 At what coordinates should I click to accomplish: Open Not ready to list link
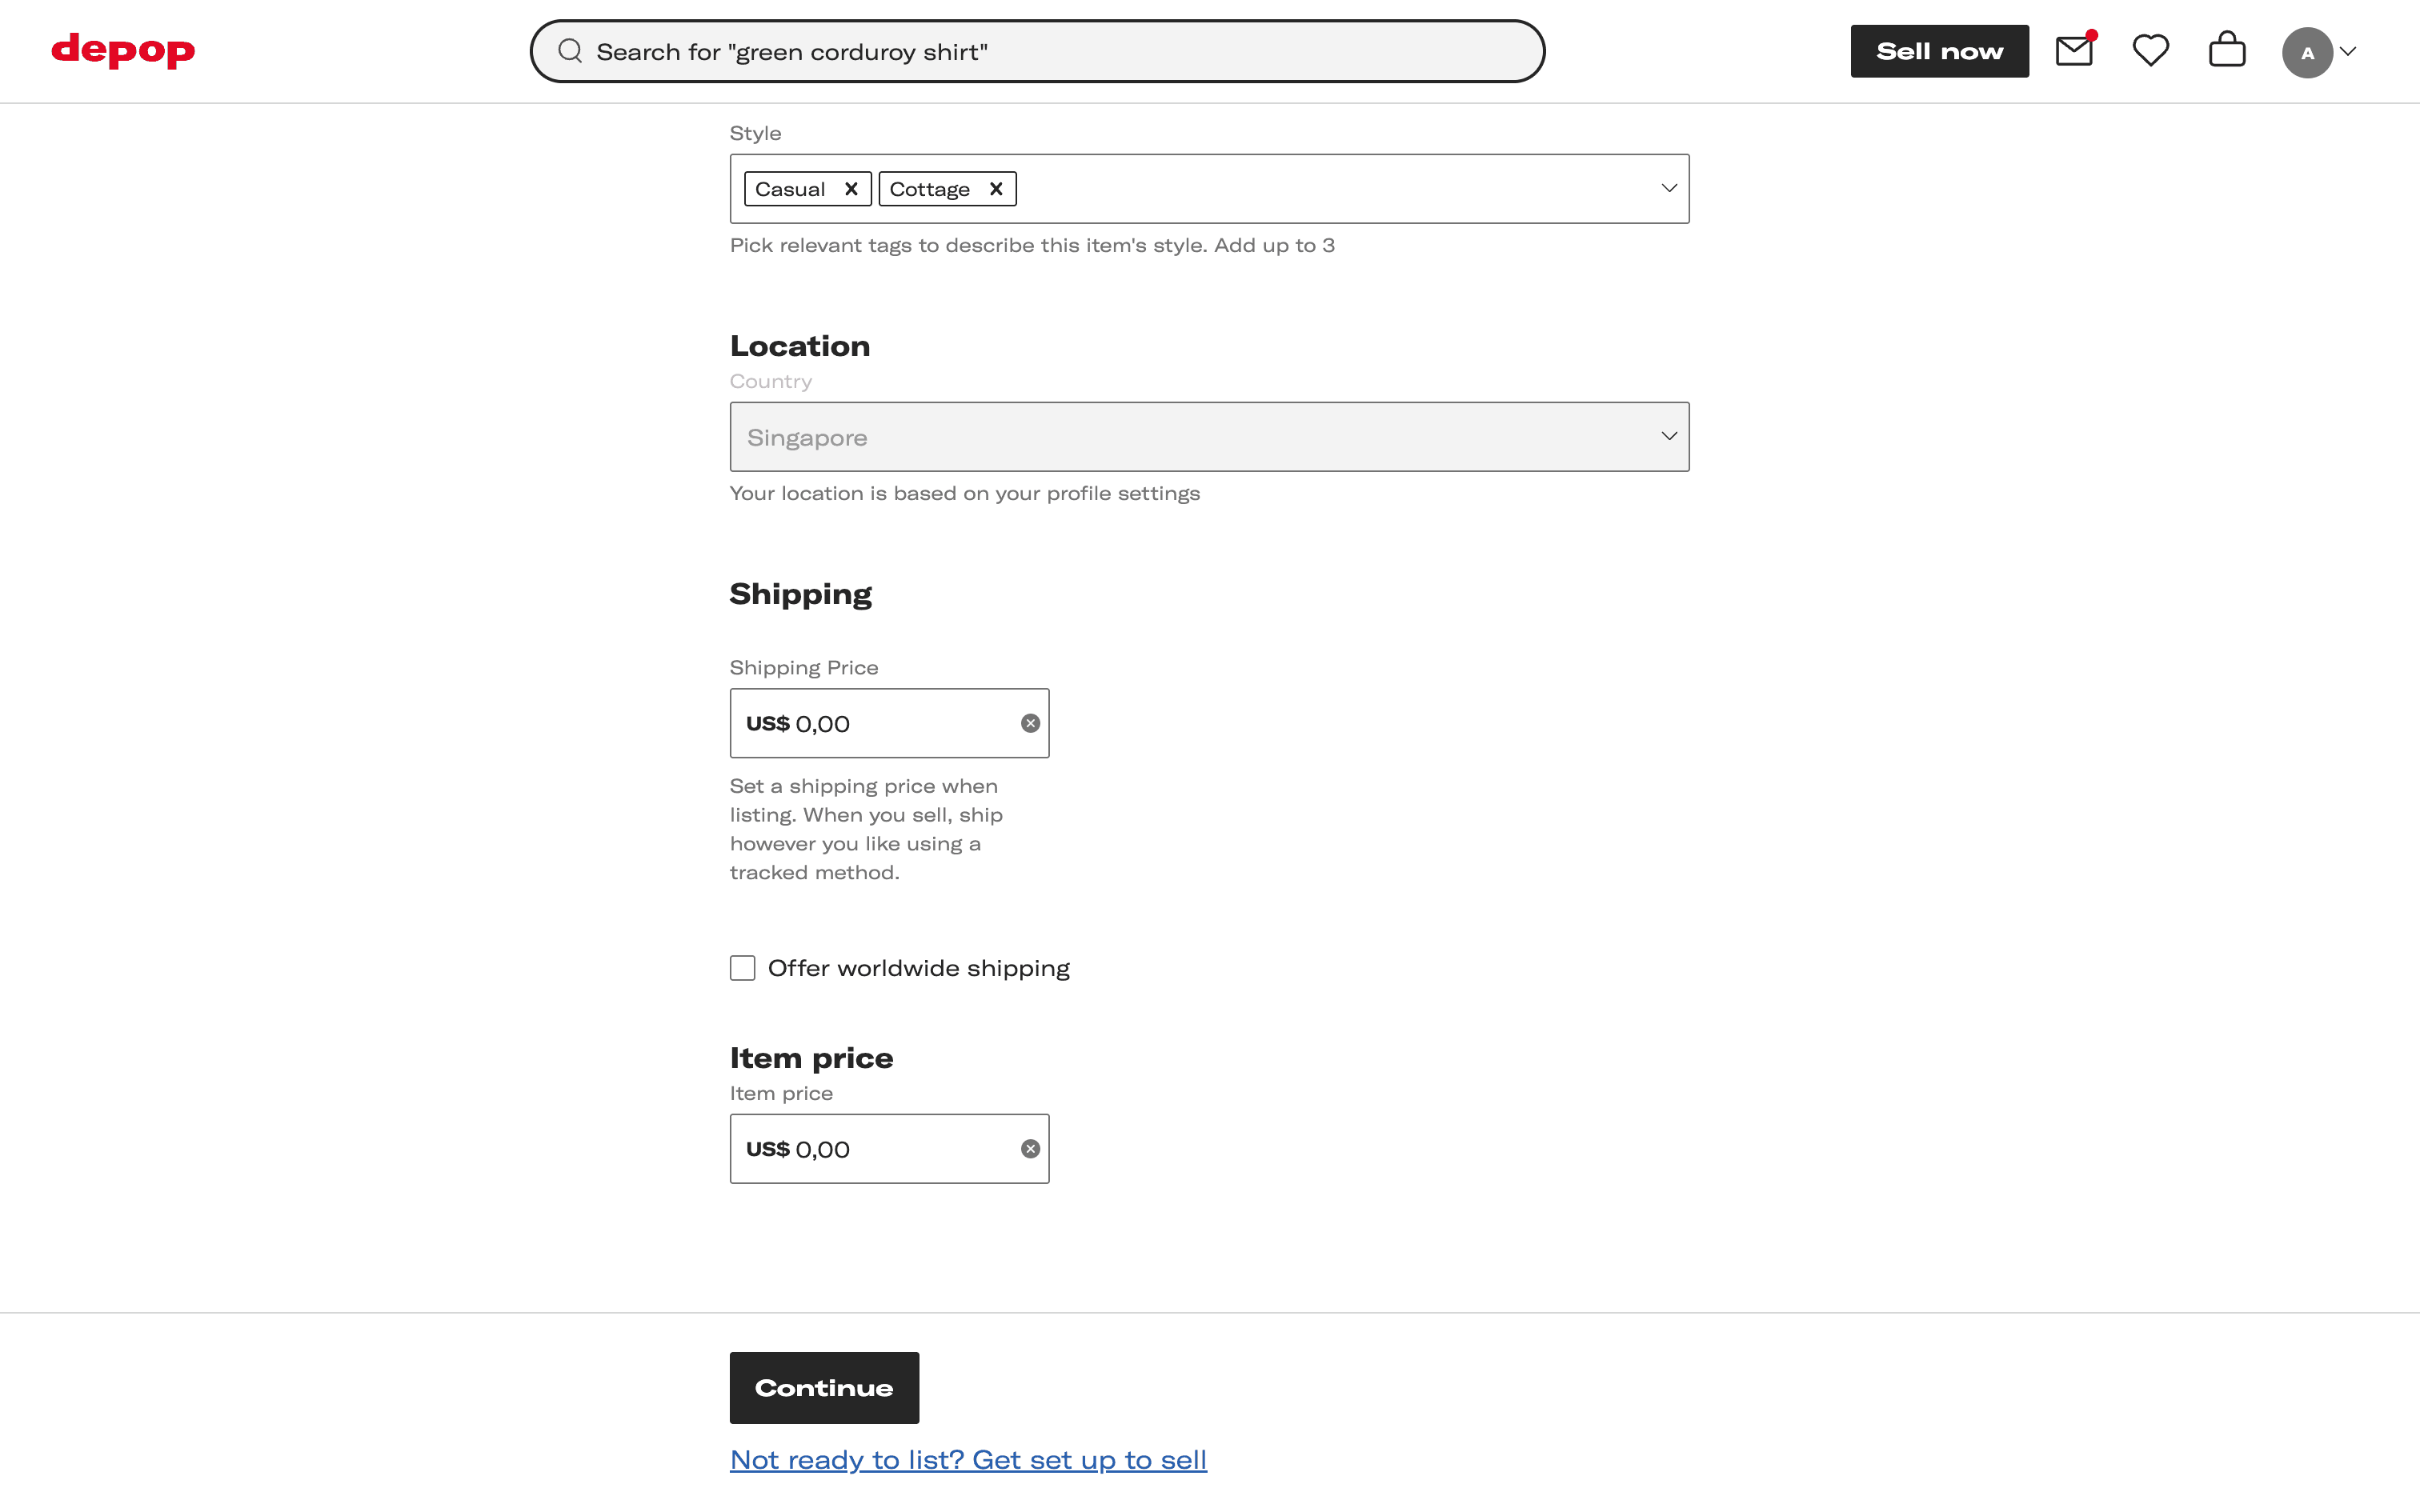pyautogui.click(x=968, y=1460)
